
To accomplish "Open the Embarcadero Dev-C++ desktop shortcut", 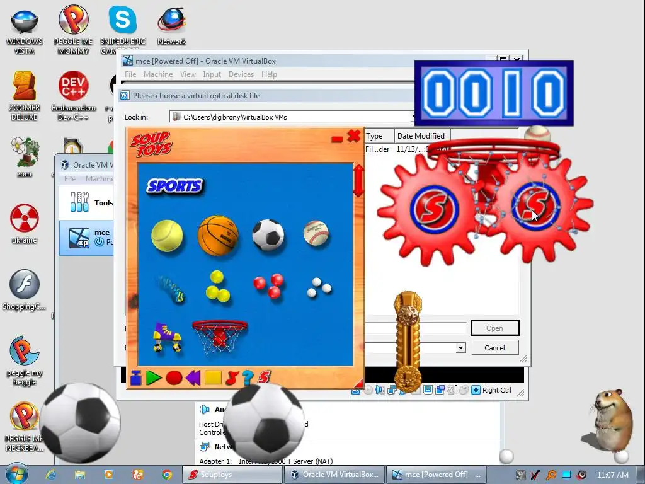I will click(x=74, y=96).
